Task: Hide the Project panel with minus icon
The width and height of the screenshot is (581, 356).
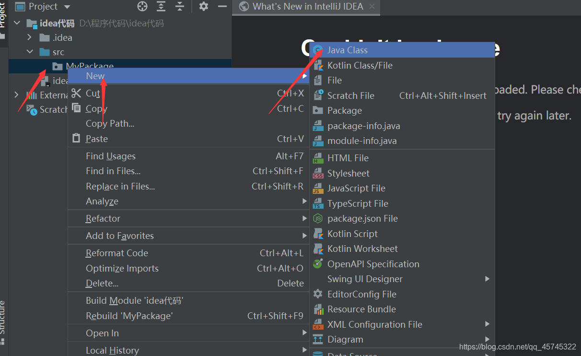Action: (x=222, y=6)
